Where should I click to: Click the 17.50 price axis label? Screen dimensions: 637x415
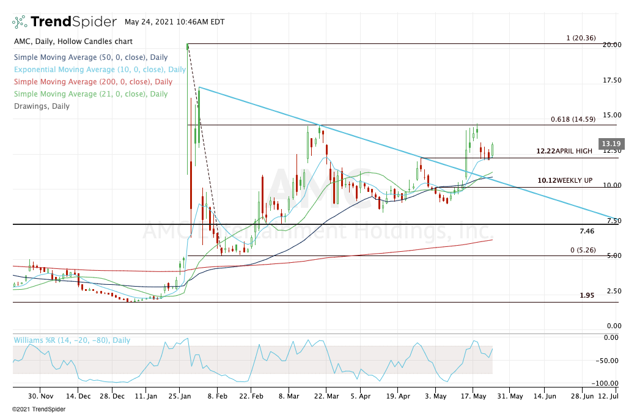612,80
